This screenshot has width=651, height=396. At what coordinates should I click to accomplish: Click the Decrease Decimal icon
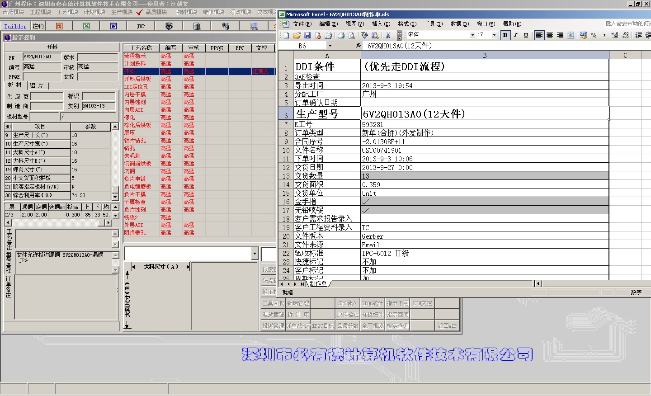(x=626, y=35)
